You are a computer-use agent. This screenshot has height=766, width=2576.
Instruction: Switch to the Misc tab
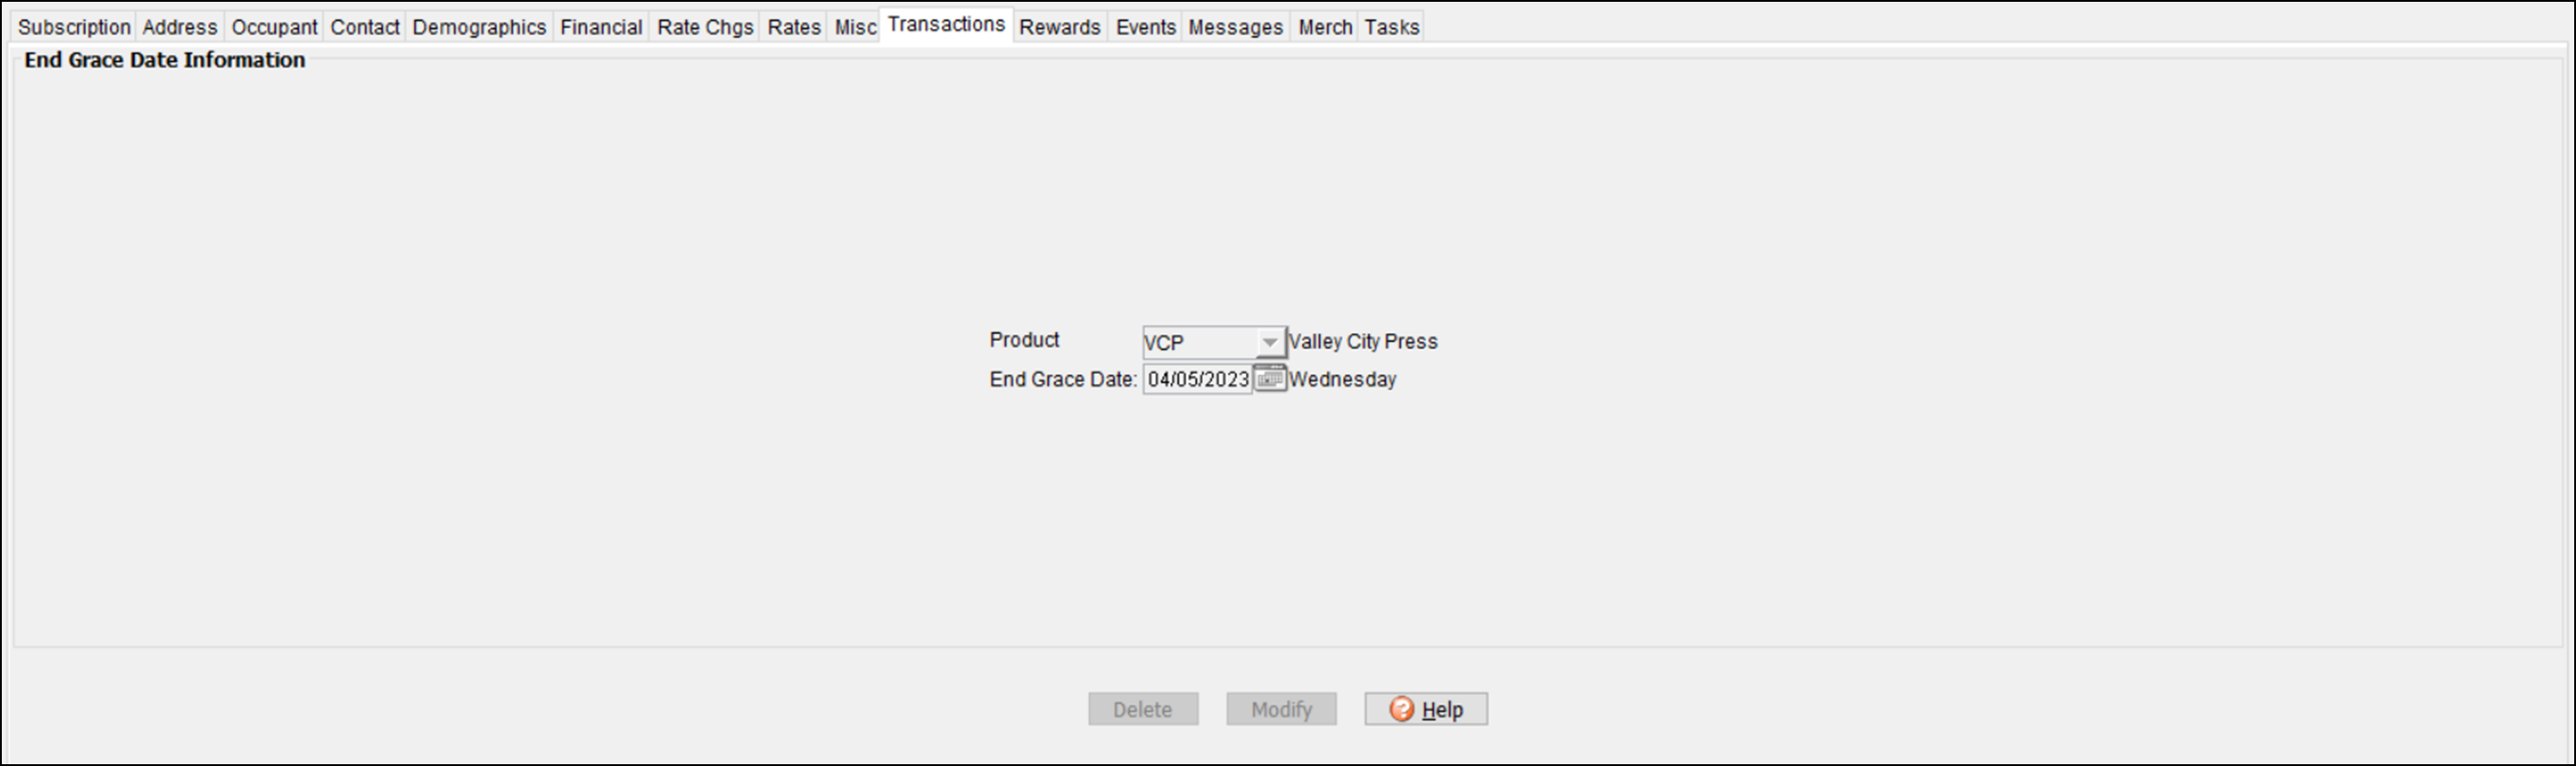(855, 27)
